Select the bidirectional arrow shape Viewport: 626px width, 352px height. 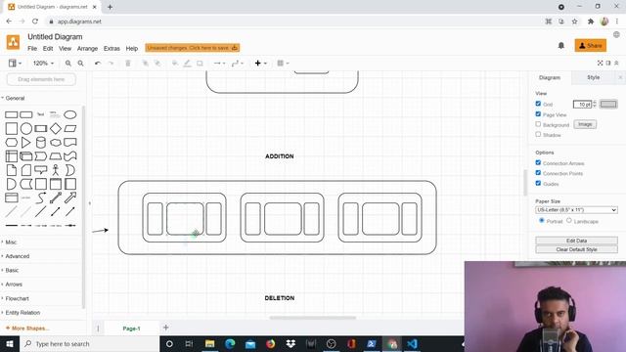[56, 198]
